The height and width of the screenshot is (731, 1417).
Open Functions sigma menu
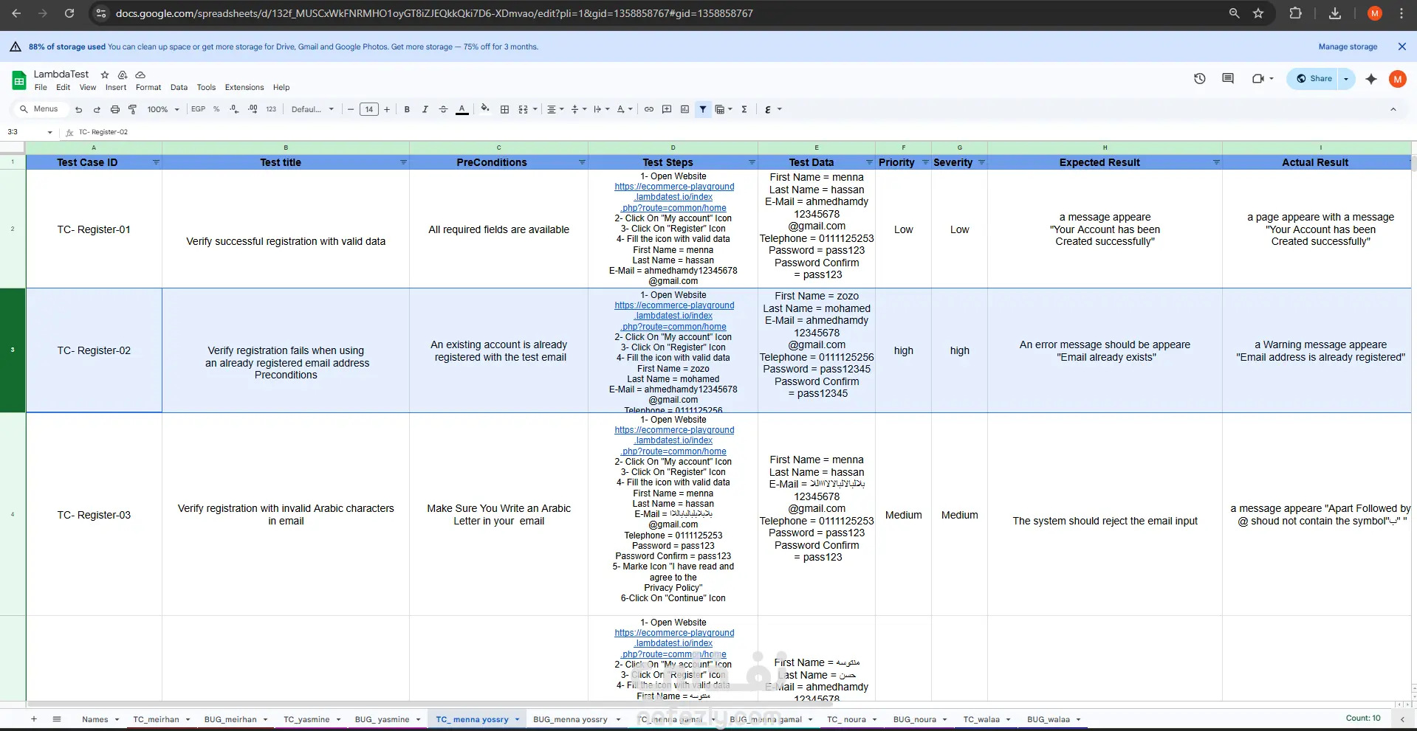point(744,109)
